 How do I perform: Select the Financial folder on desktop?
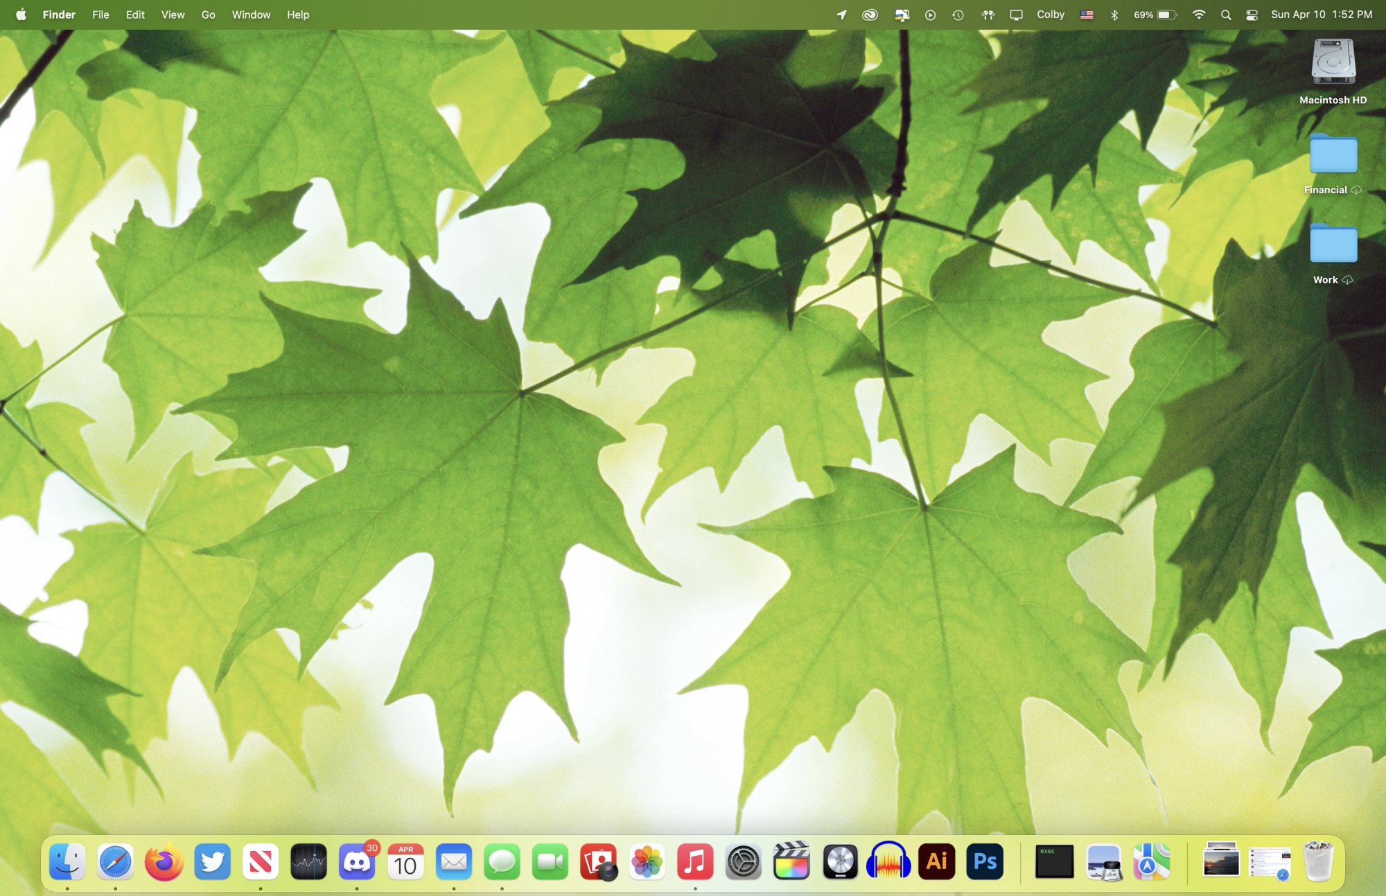pyautogui.click(x=1333, y=155)
